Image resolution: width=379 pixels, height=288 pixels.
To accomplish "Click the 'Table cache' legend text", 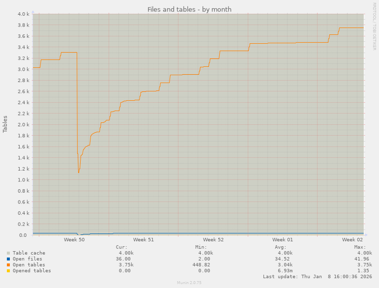I will click(x=29, y=253).
